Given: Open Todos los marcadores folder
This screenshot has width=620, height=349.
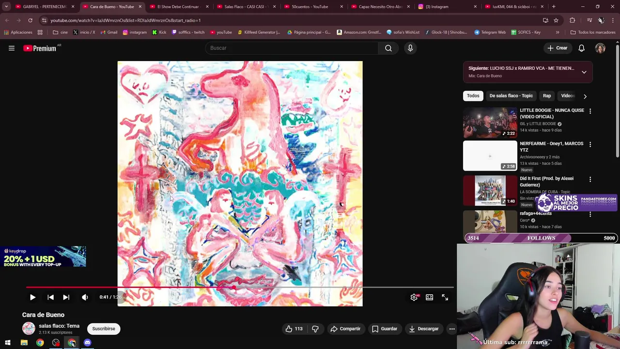Looking at the screenshot, I should [593, 32].
